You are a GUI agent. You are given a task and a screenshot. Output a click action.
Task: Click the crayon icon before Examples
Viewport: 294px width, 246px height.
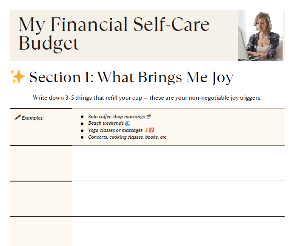point(17,117)
